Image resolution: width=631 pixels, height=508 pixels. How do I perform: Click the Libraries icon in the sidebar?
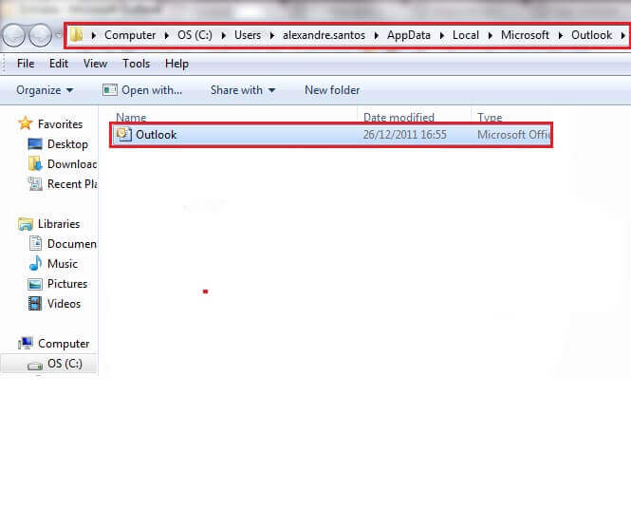click(26, 223)
